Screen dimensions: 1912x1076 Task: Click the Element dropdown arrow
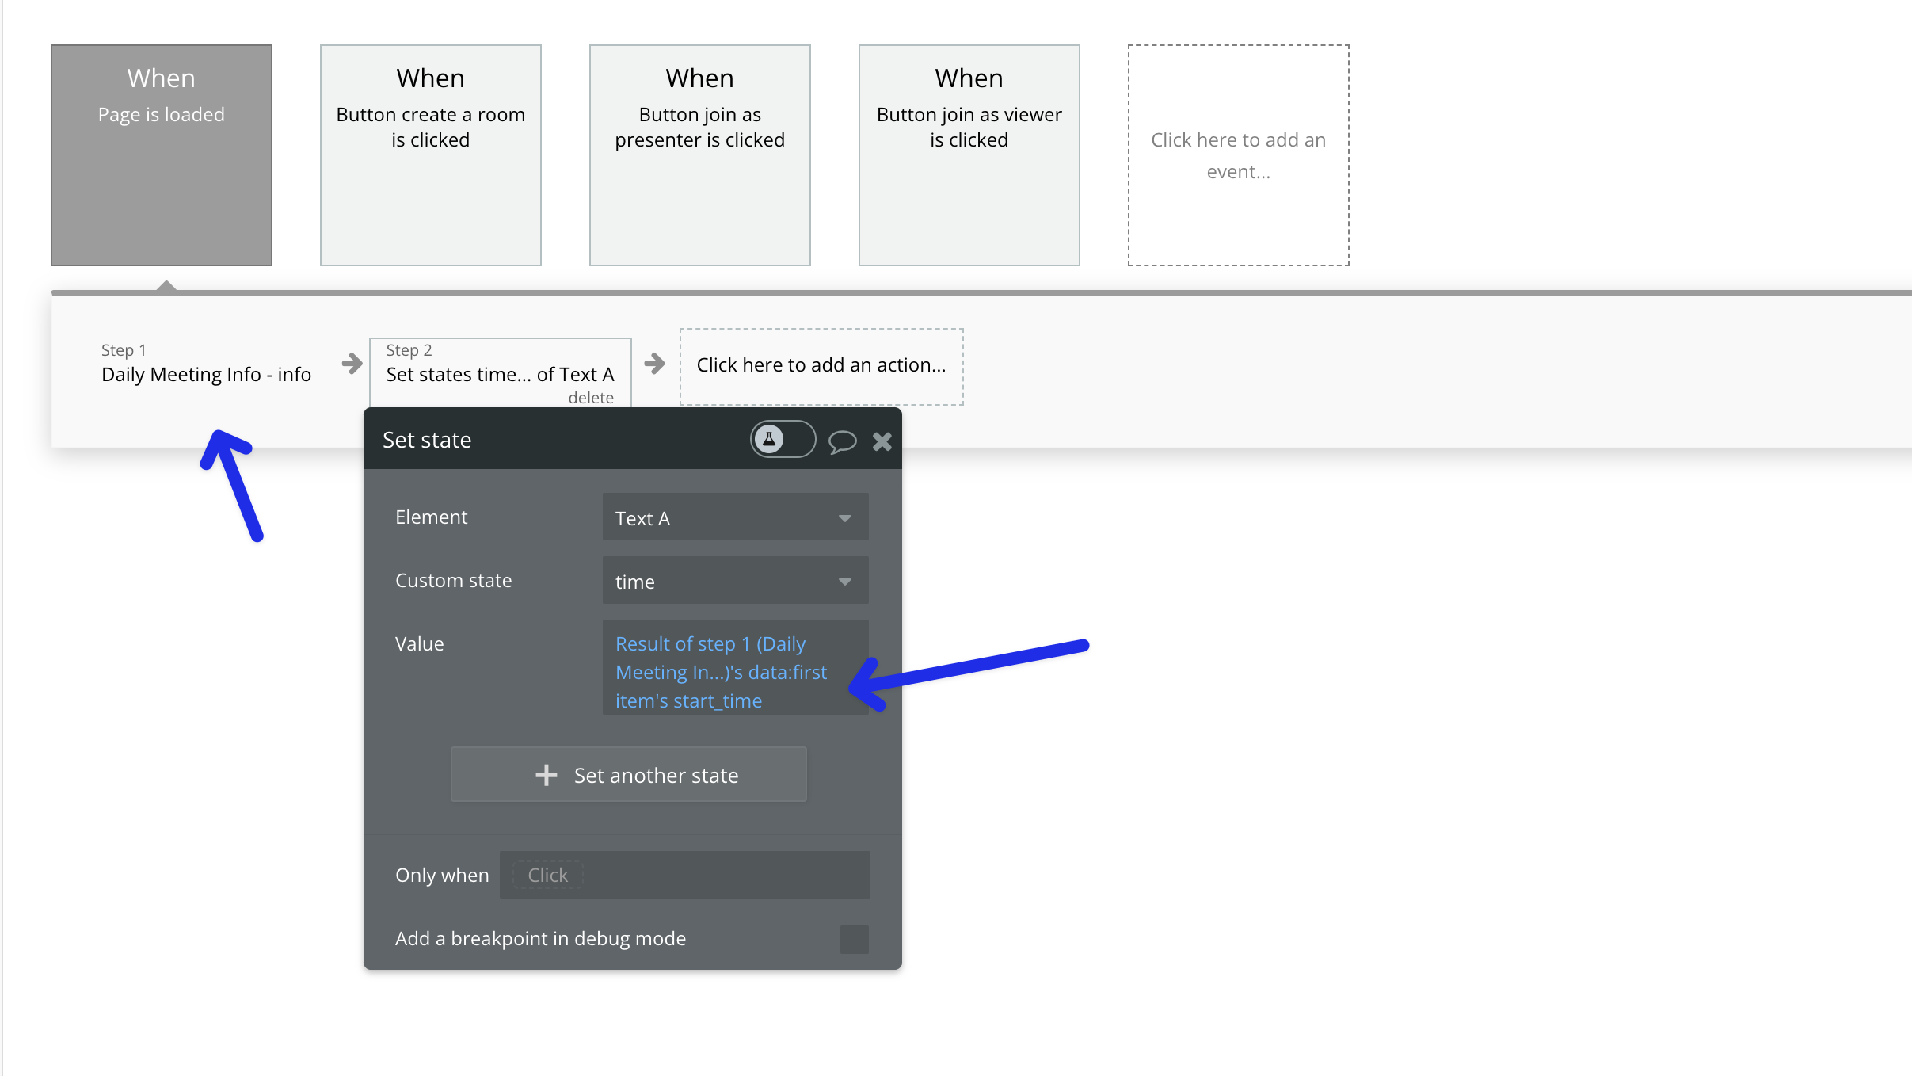click(x=845, y=518)
